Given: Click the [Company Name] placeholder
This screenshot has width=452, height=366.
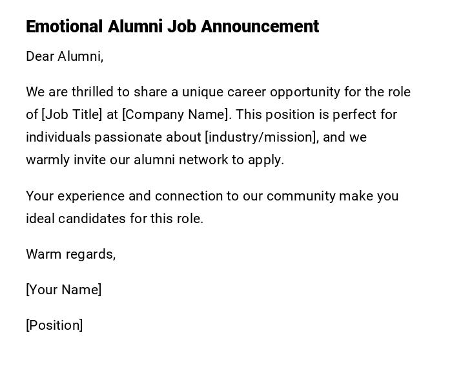Looking at the screenshot, I should click(176, 114).
